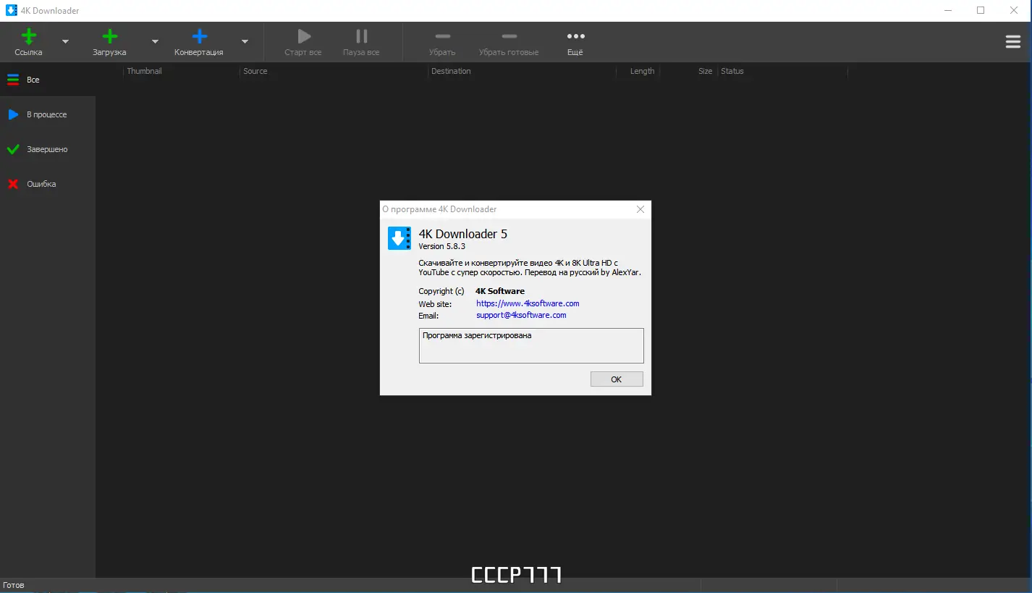The height and width of the screenshot is (593, 1032).
Task: Expand the Загрузка dropdown arrow
Action: pyautogui.click(x=155, y=42)
